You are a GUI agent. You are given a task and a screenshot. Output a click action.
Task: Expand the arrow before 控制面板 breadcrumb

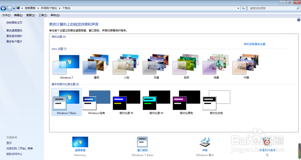point(22,8)
